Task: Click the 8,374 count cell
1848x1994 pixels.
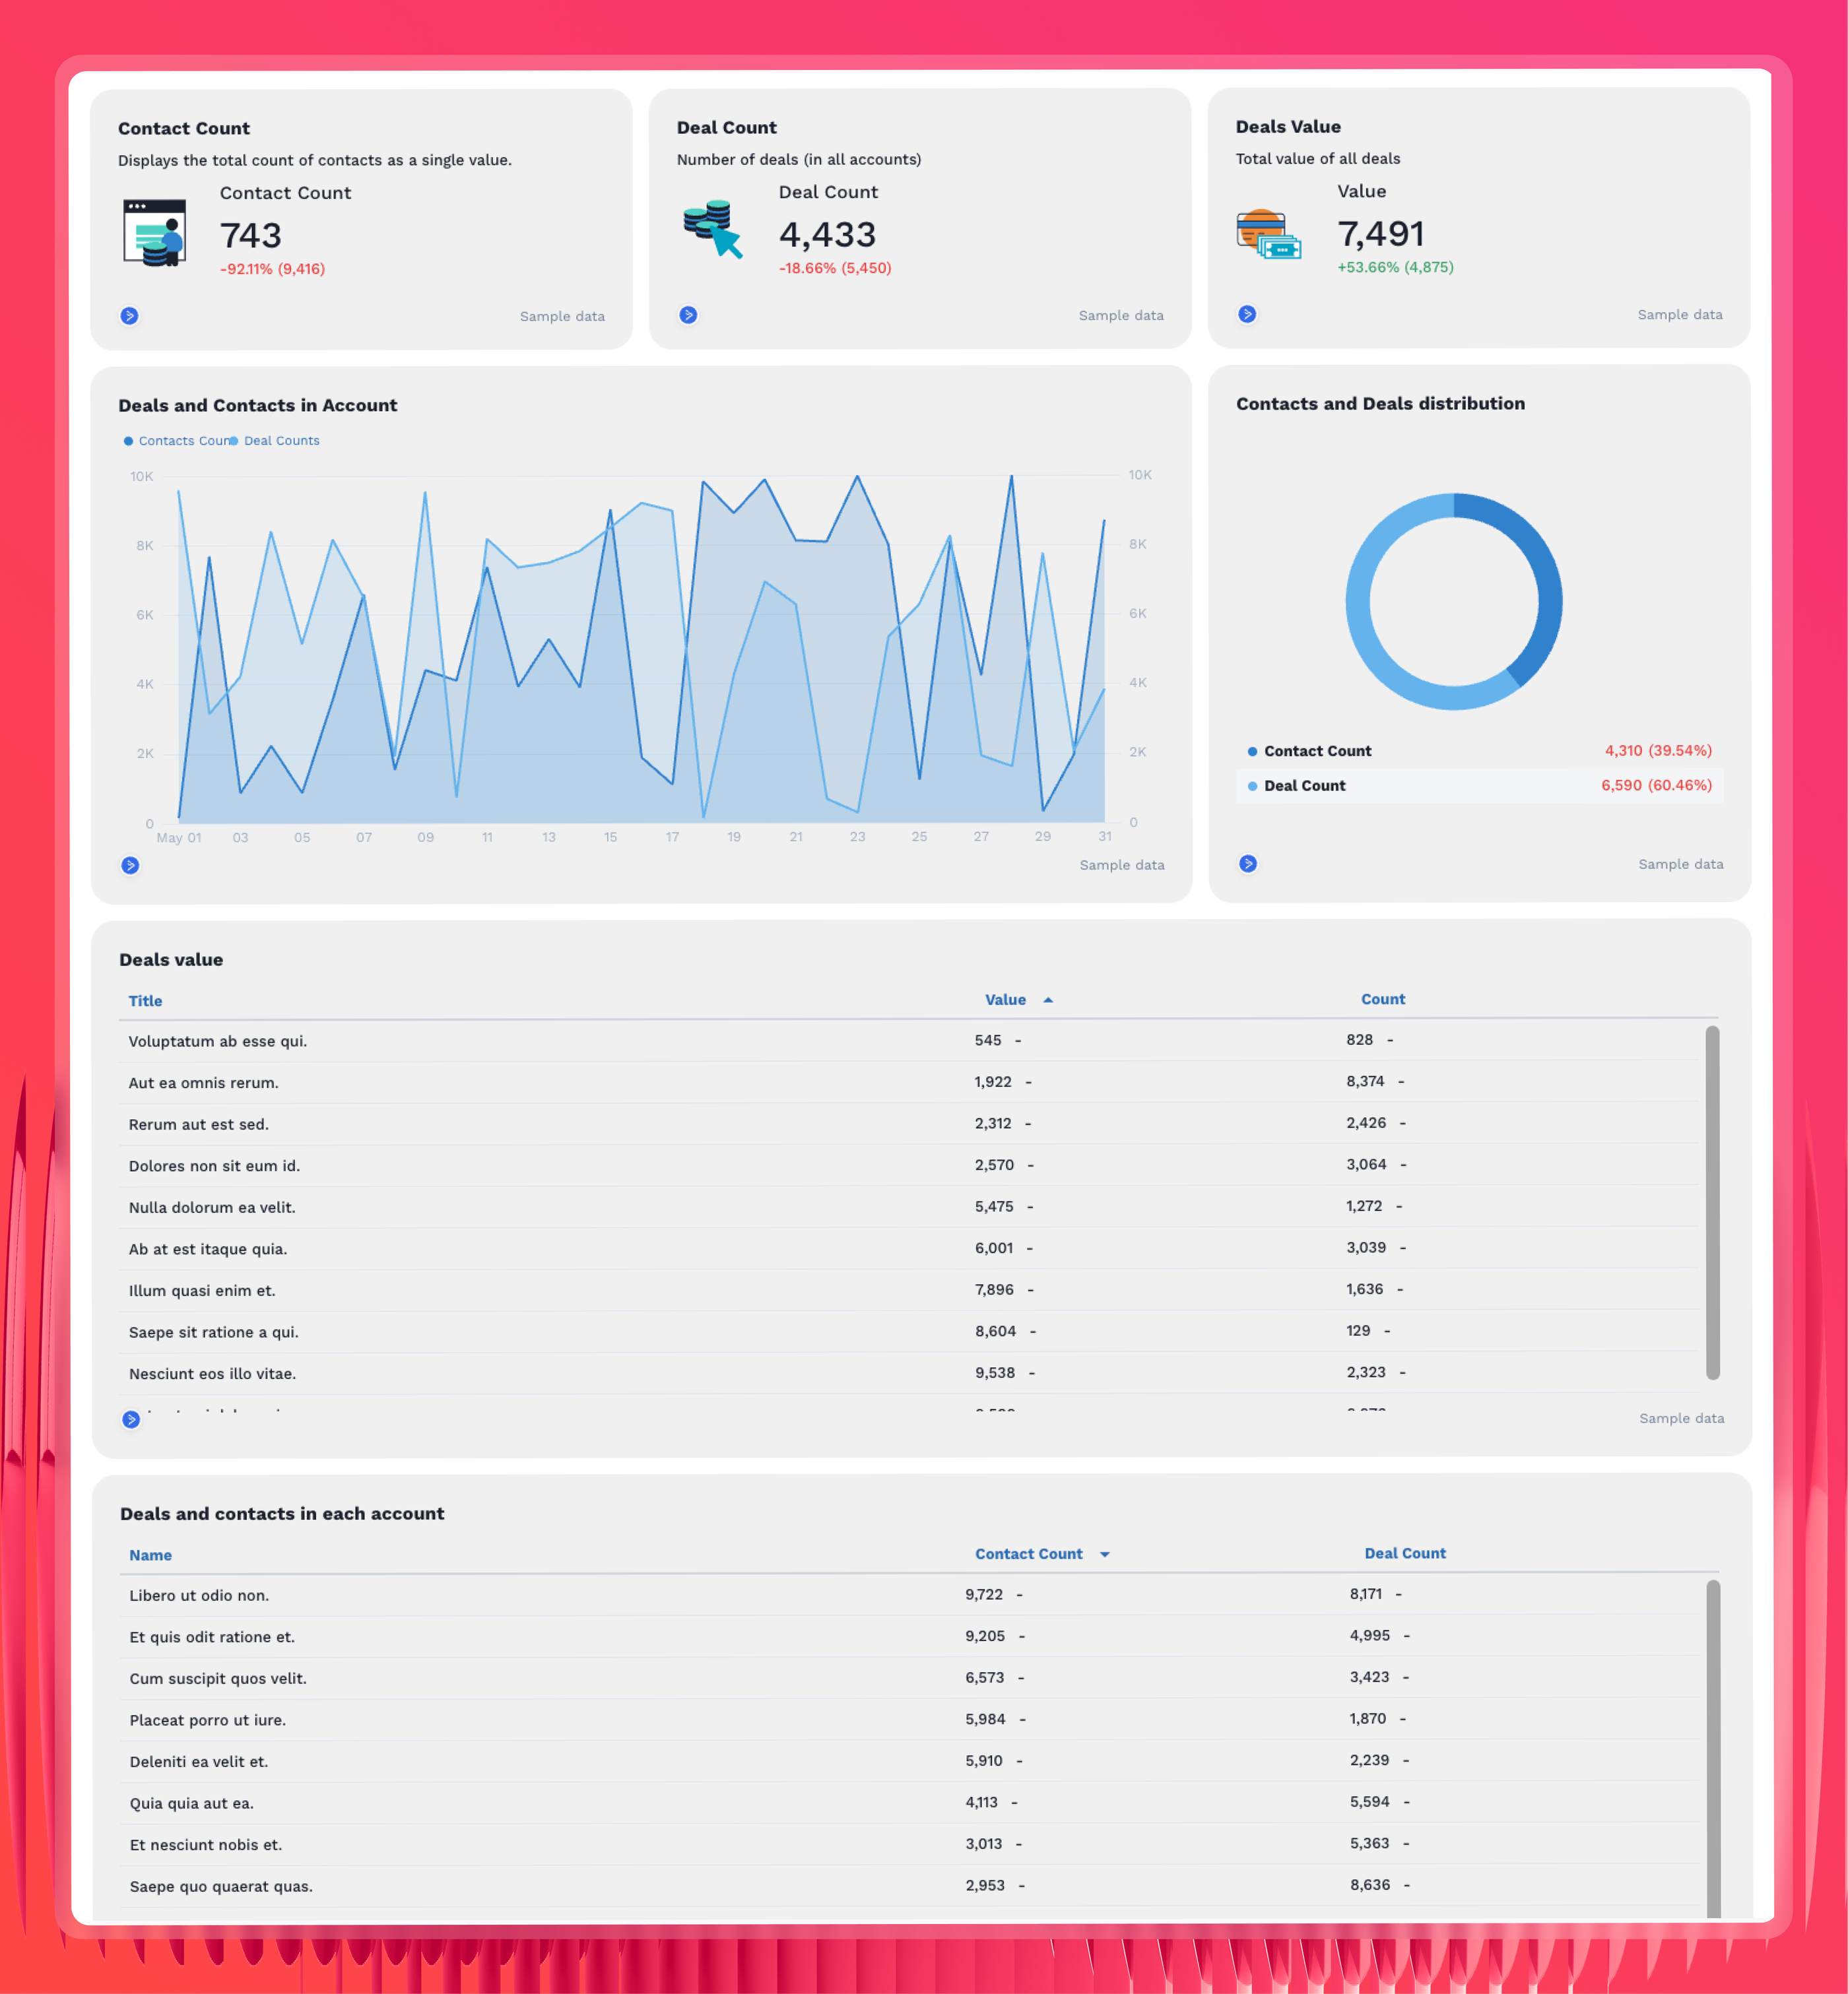Action: coord(1365,1081)
